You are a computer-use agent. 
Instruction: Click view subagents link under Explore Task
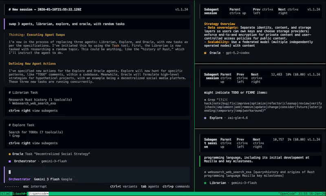tap(45, 143)
